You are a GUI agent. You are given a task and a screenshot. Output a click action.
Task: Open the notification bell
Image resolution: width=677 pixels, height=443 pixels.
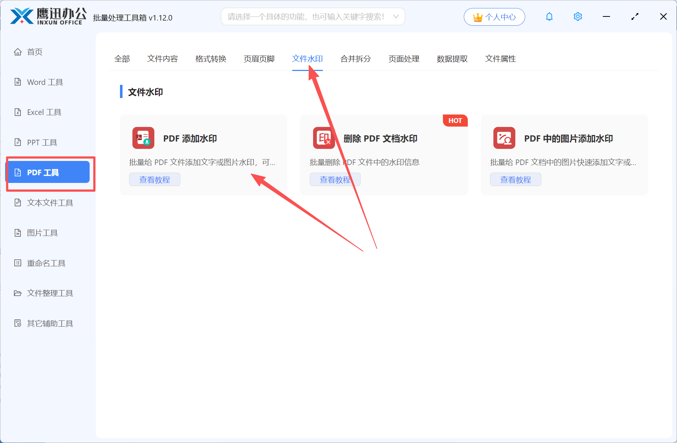549,16
